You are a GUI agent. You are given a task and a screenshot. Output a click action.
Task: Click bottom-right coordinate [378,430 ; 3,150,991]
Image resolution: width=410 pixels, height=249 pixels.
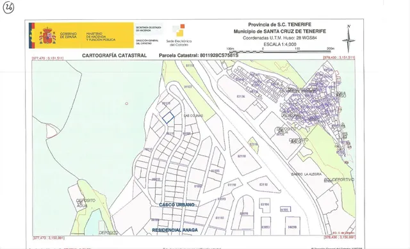(340, 237)
